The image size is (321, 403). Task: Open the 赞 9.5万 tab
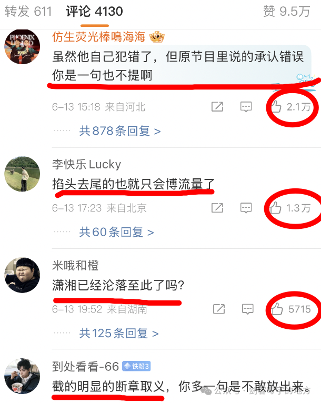pyautogui.click(x=286, y=12)
